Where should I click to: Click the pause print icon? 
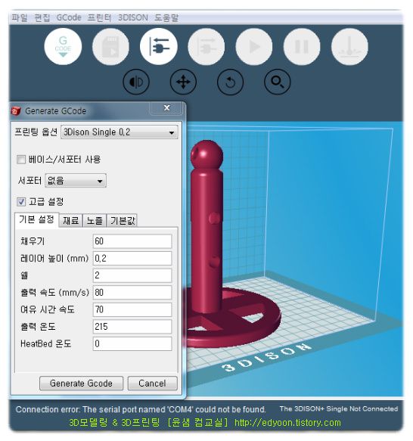(x=302, y=46)
